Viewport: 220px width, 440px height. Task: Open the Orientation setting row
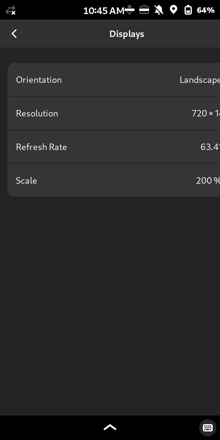pyautogui.click(x=92, y=80)
